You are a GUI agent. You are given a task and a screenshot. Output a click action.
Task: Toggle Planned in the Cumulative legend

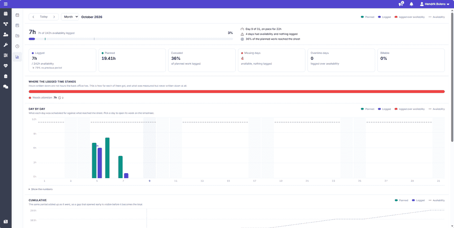click(401, 200)
